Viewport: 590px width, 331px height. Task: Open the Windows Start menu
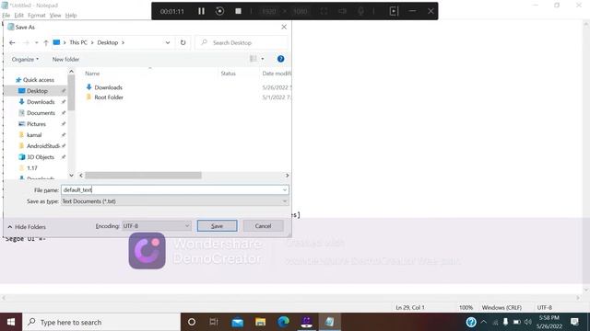point(11,322)
